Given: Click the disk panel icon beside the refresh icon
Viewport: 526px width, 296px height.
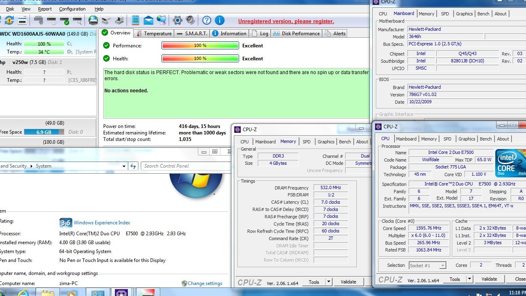Looking at the screenshot, I should 22,20.
